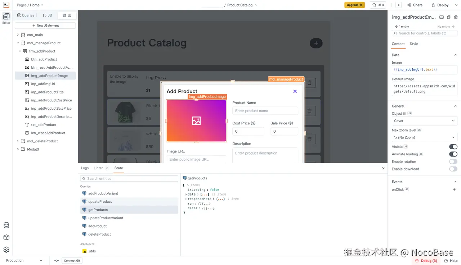Open the Datasources icon in left sidebar

point(6,225)
